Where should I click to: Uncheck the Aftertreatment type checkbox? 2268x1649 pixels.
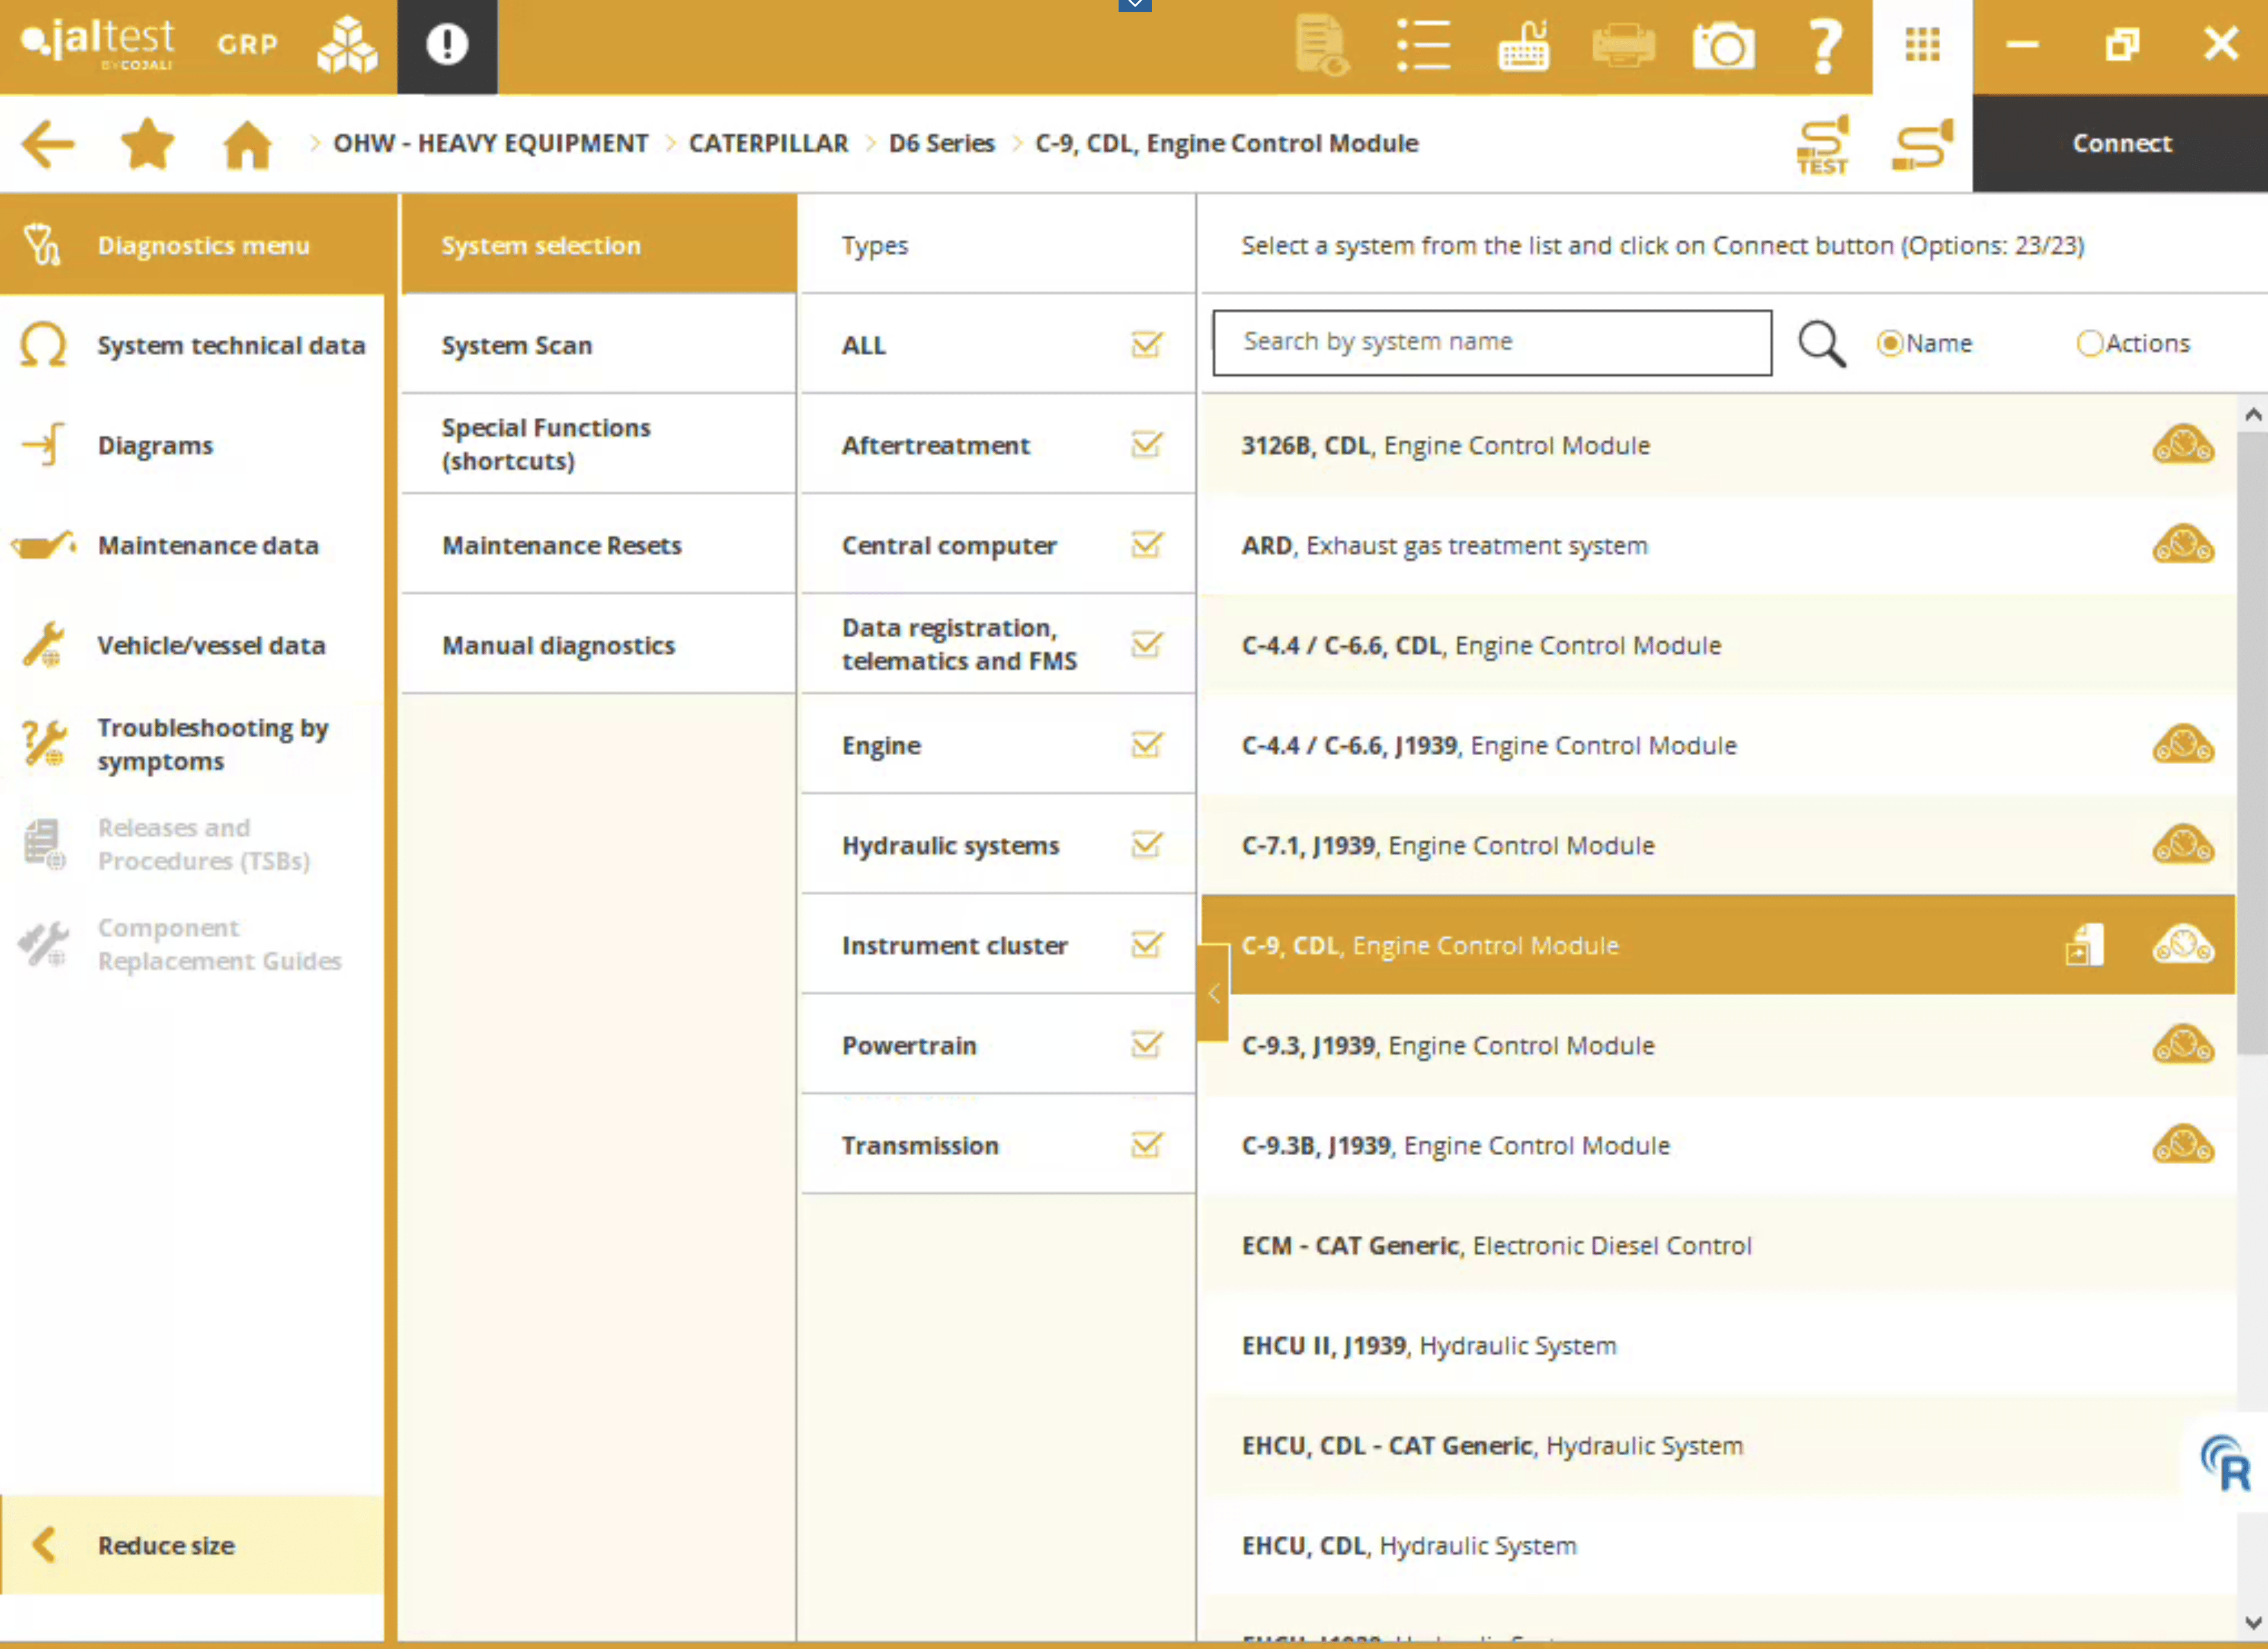(x=1146, y=445)
